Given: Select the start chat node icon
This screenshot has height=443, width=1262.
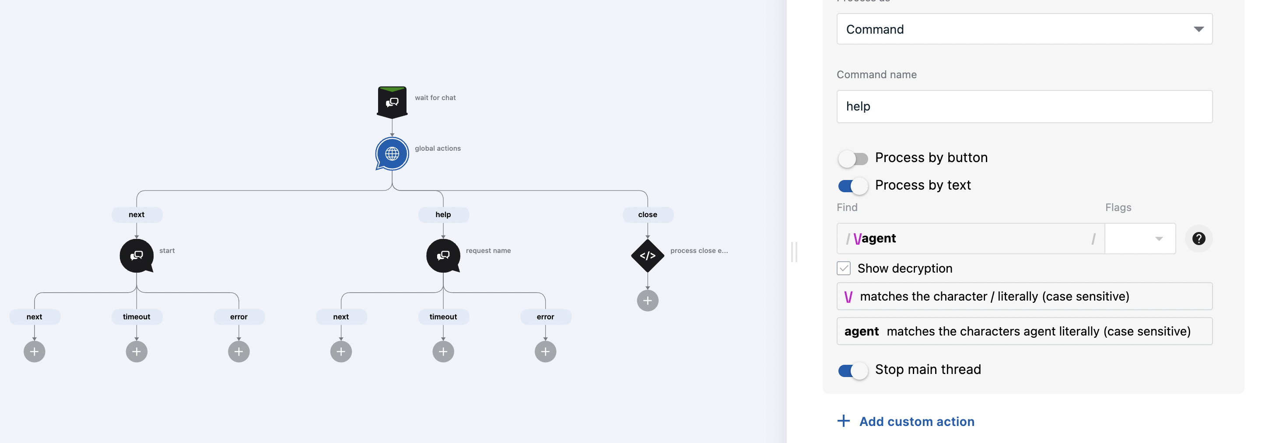Looking at the screenshot, I should click(x=137, y=255).
